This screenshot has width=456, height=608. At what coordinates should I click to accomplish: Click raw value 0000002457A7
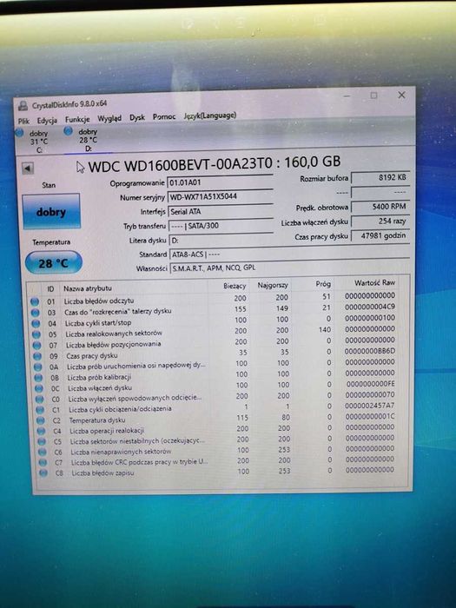(x=369, y=406)
